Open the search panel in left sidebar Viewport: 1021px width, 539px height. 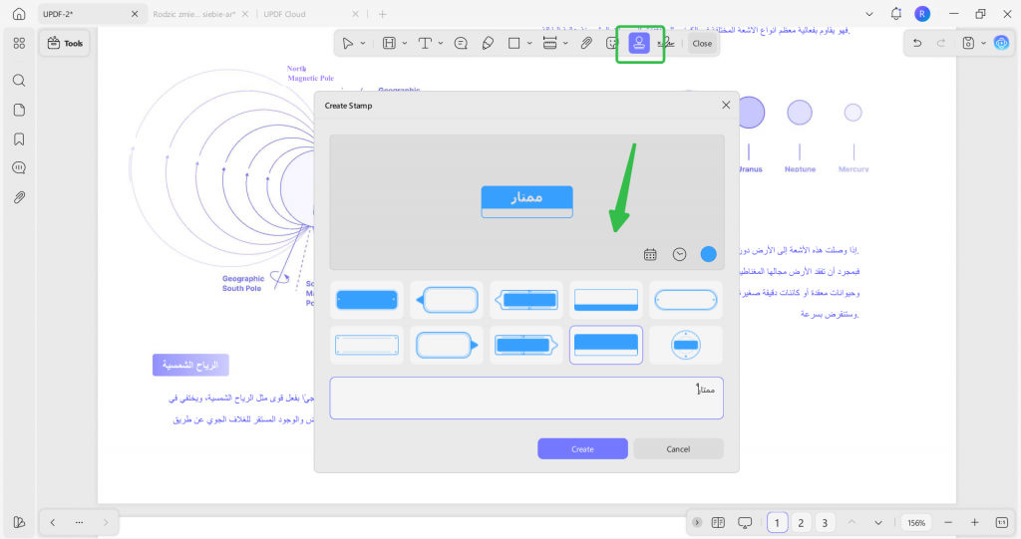coord(19,80)
